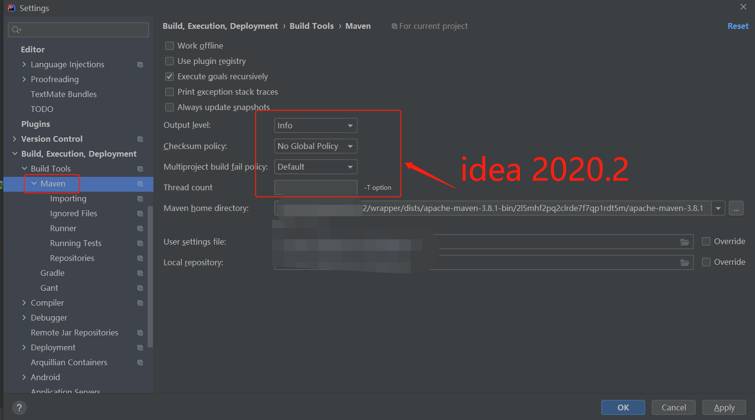This screenshot has width=755, height=420.
Task: Click the project-level icon beside Remote Jar Repositories
Action: point(140,333)
